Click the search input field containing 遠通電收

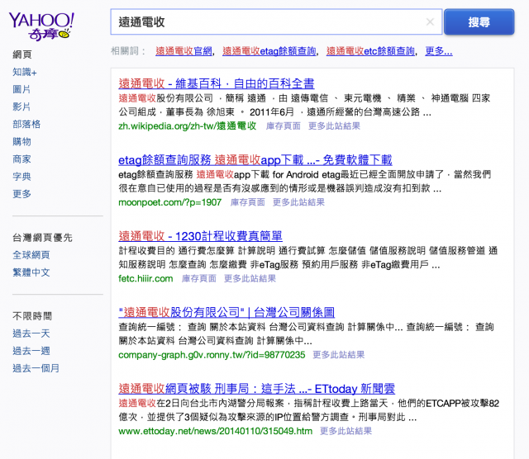click(276, 22)
